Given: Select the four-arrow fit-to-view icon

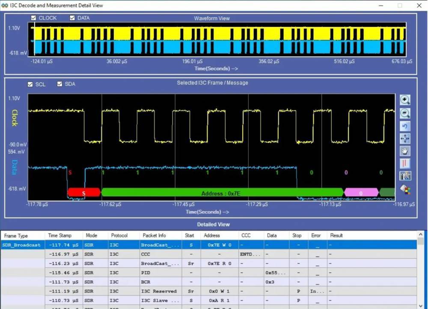Looking at the screenshot, I should click(x=405, y=138).
